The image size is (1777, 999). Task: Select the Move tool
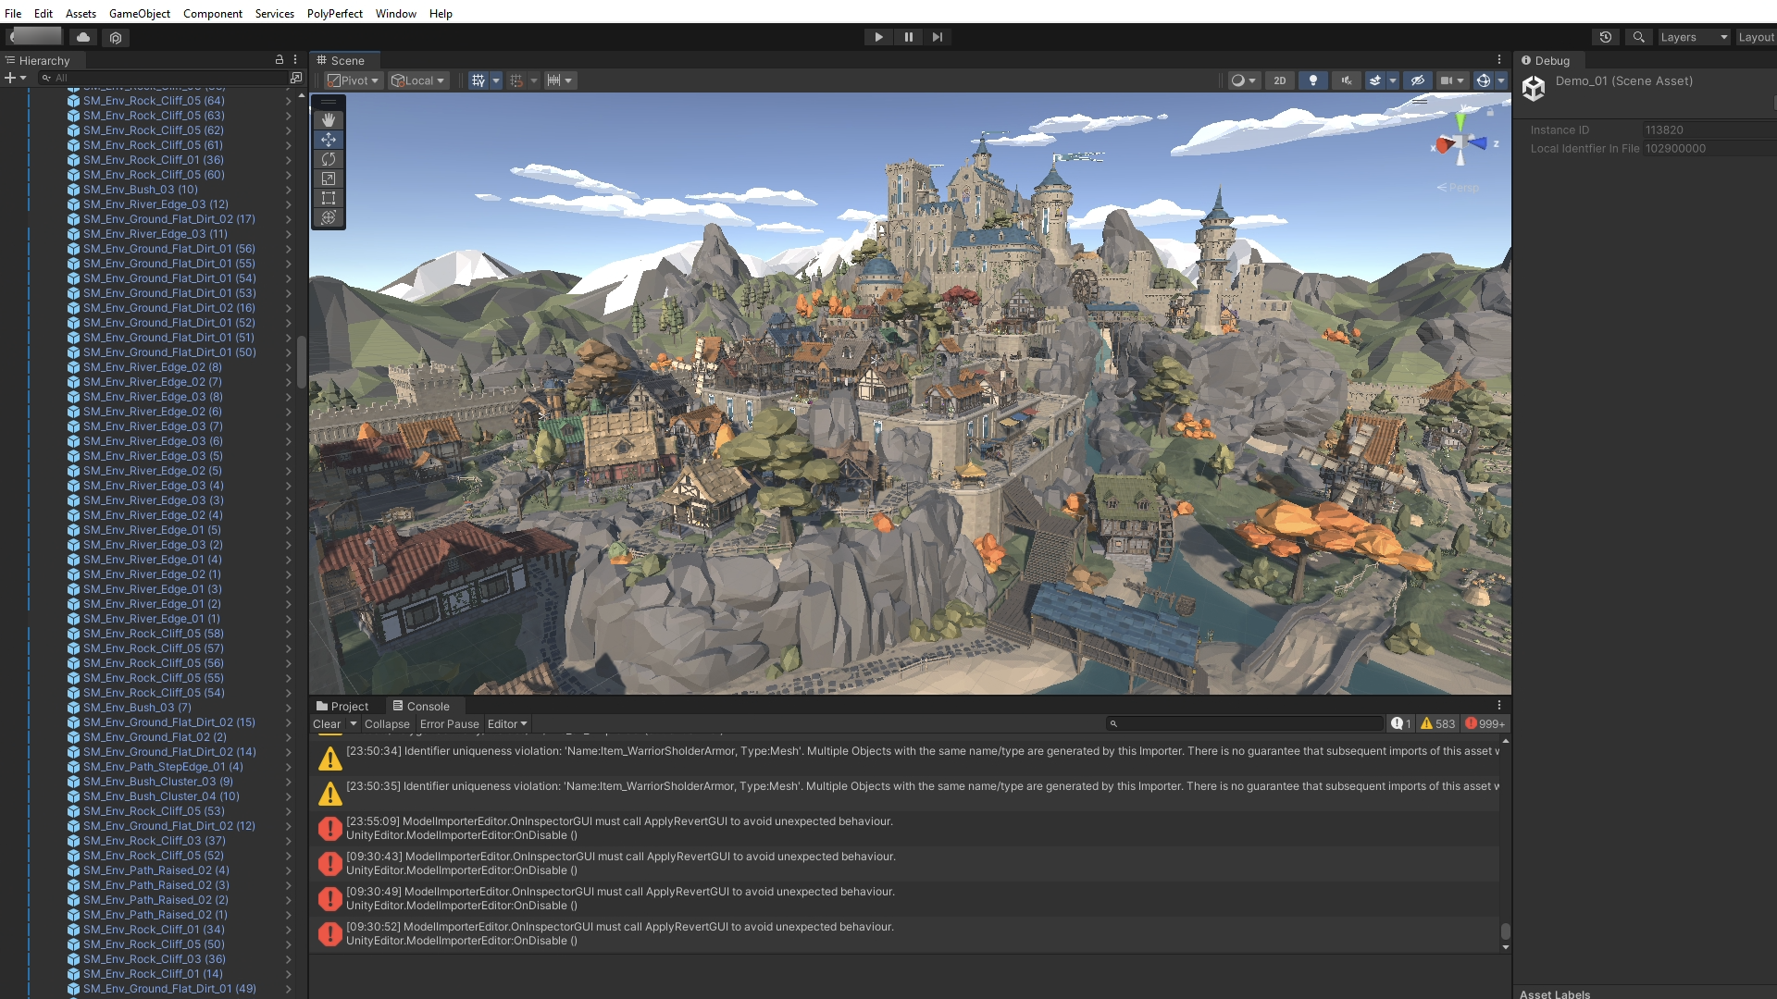point(328,140)
